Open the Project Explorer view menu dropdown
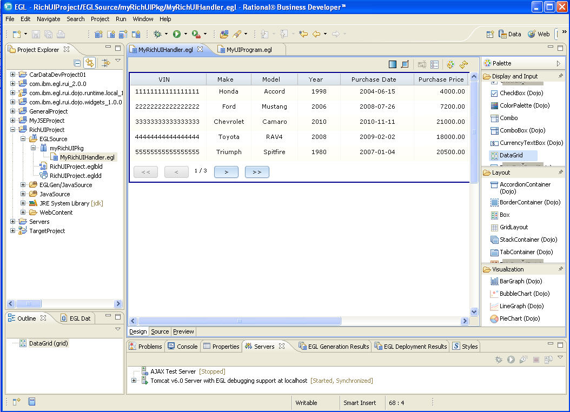Viewport: 570px width, 412px height. coord(118,61)
